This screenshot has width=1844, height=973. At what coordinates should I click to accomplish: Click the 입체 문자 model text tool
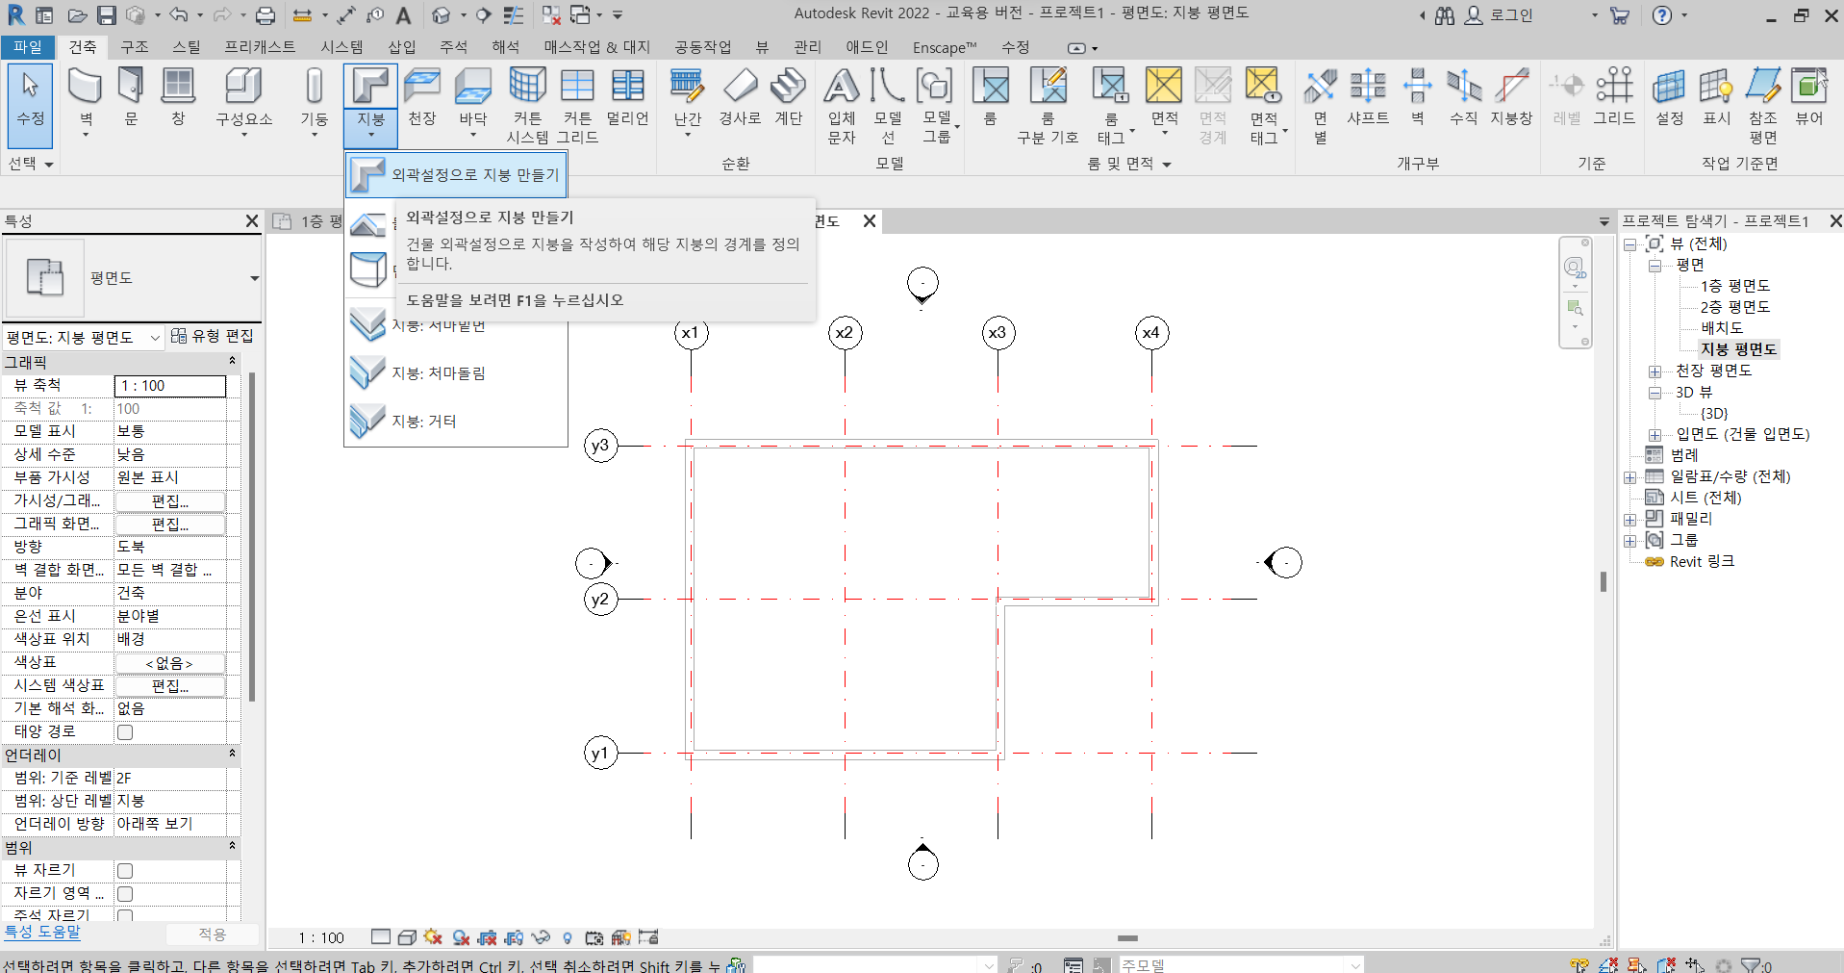841,106
